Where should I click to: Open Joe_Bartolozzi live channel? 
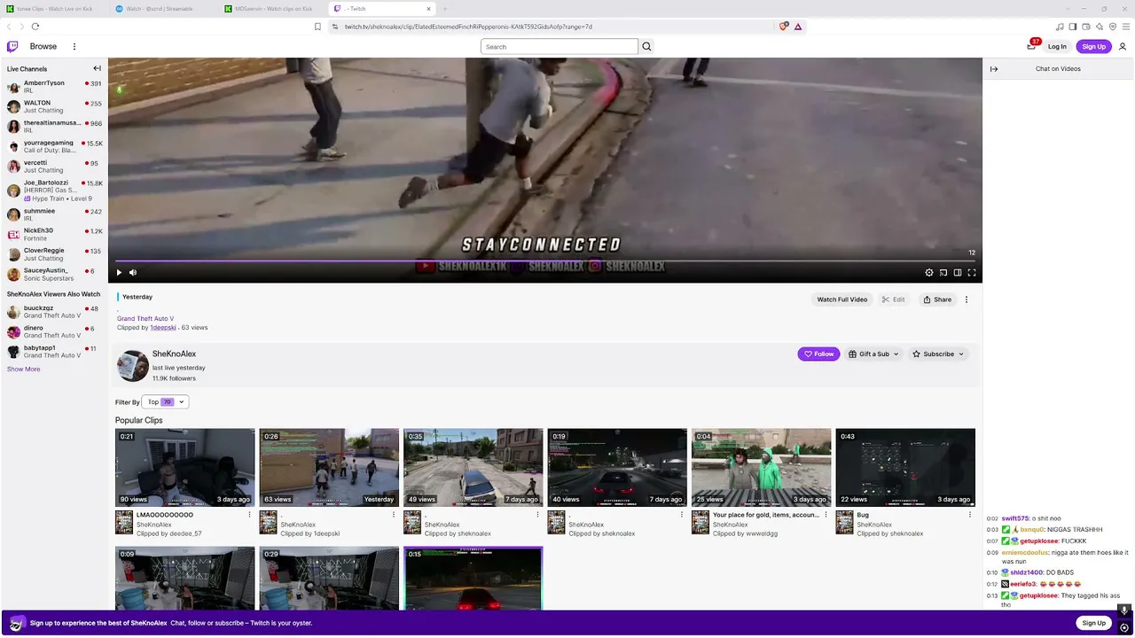tap(54, 190)
